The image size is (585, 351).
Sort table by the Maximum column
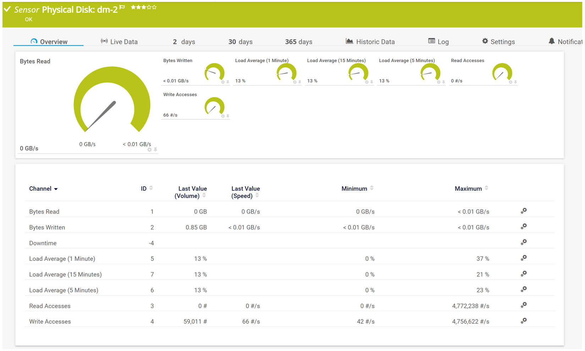pyautogui.click(x=486, y=188)
